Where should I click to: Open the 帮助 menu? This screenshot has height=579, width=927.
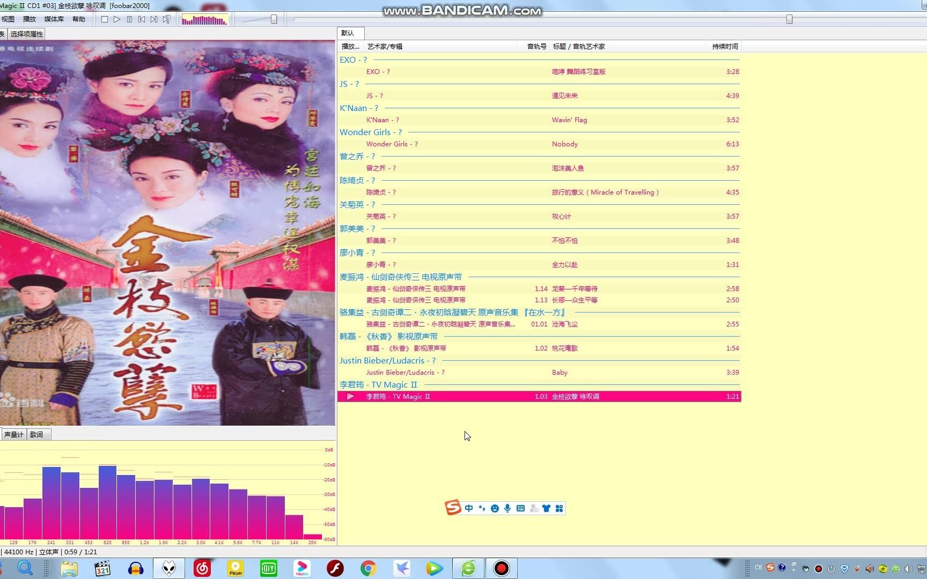click(79, 19)
